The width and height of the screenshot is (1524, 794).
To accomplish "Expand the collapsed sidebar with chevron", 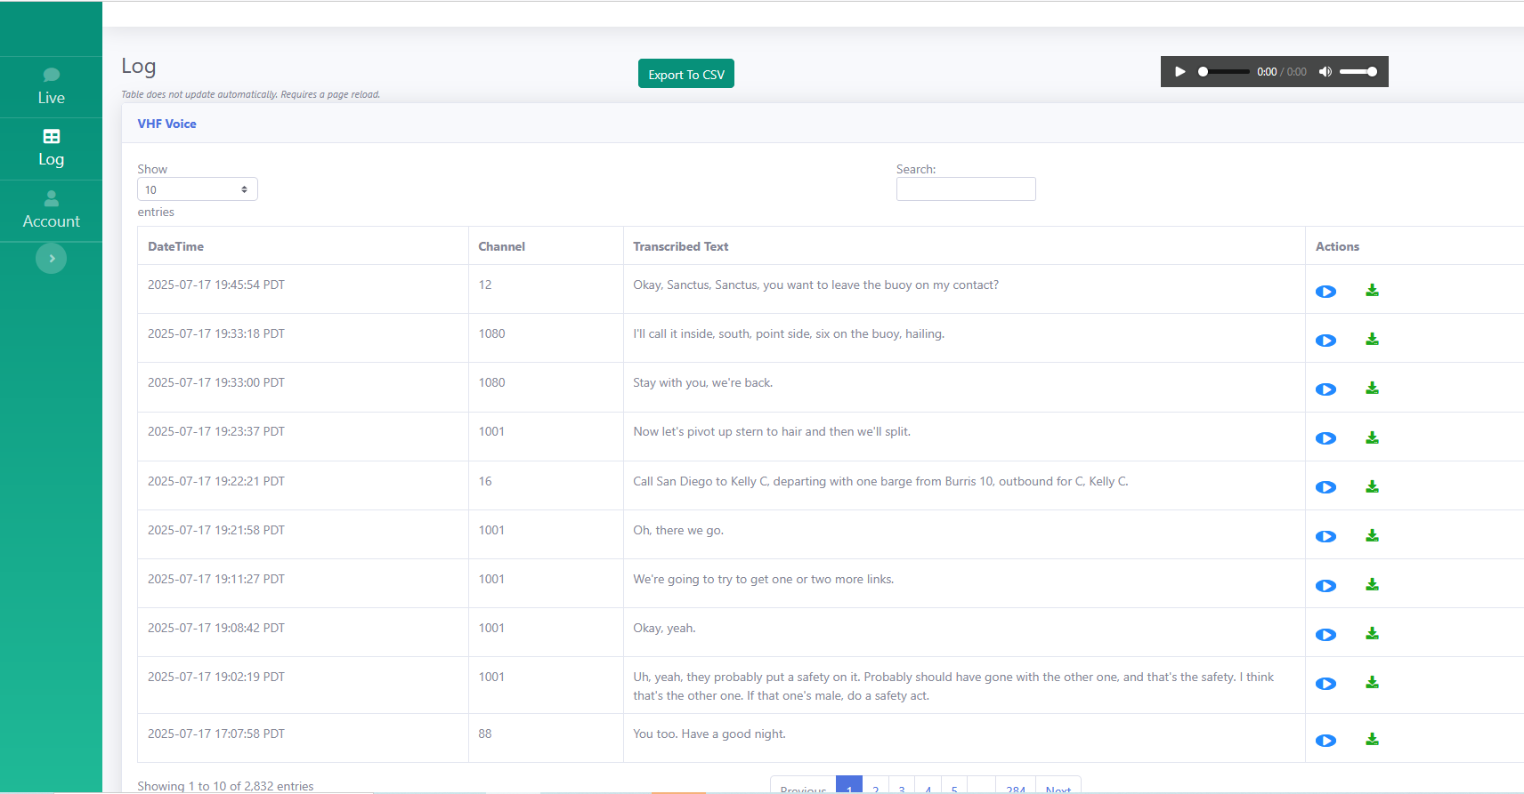I will (52, 259).
